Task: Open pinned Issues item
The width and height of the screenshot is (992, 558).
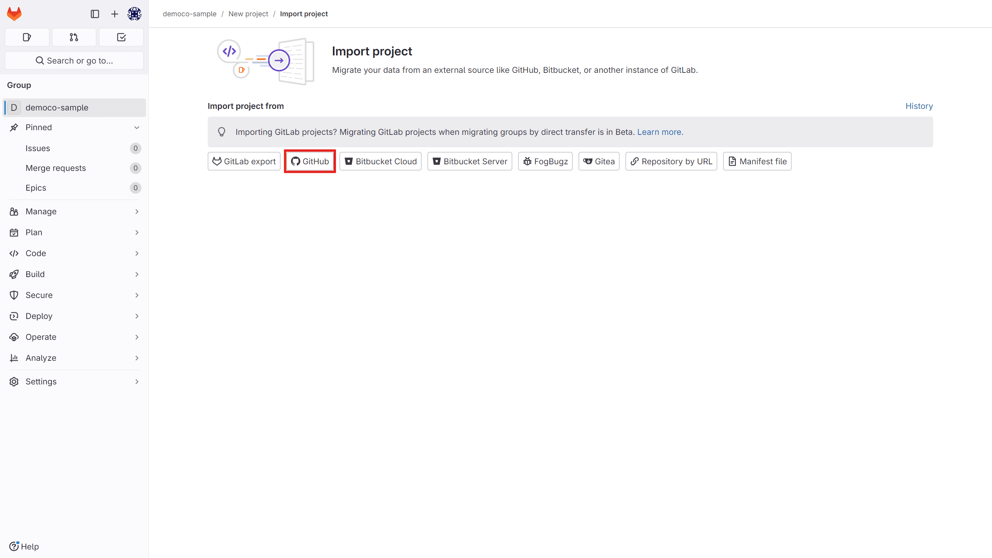Action: (74, 148)
